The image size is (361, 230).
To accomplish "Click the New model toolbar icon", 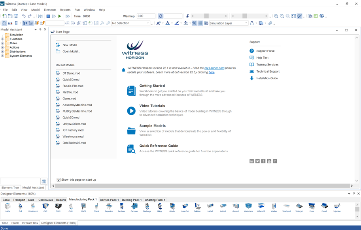I will (x=4, y=16).
